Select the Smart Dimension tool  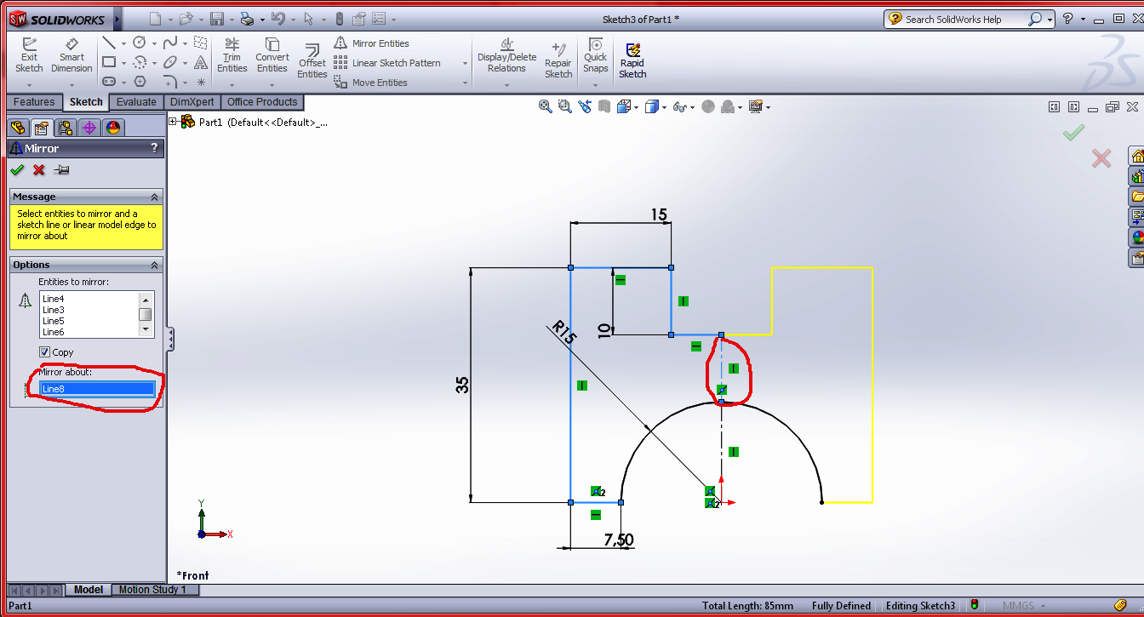71,56
